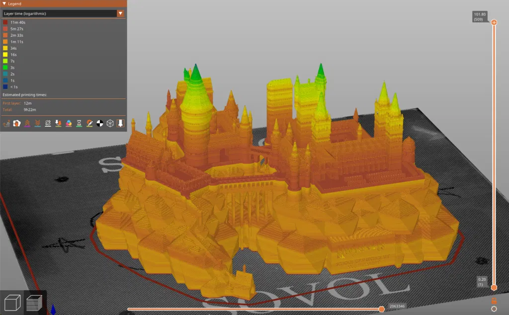The image size is (509, 315).
Task: Click the 1m 11s legend label
Action: click(17, 42)
